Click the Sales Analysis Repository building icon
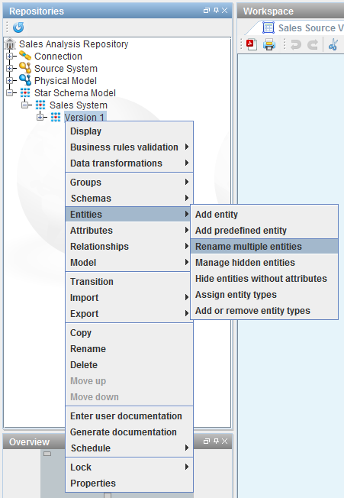344x498 pixels. (10, 44)
